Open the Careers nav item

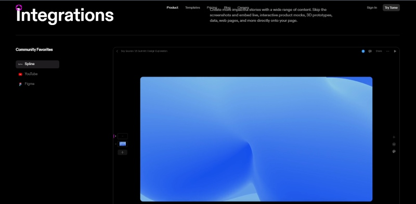tap(243, 8)
